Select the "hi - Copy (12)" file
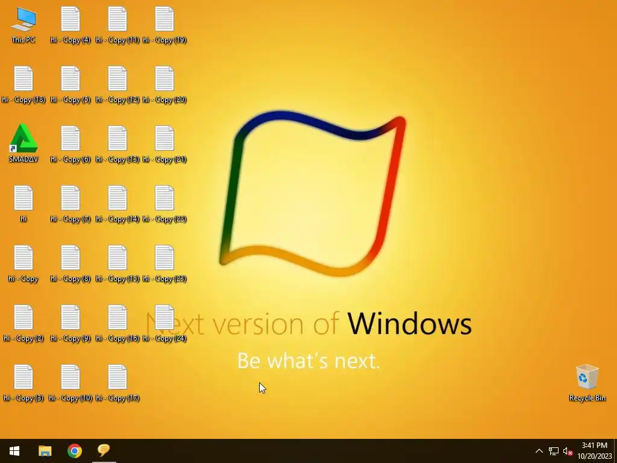This screenshot has height=463, width=617. 117,85
